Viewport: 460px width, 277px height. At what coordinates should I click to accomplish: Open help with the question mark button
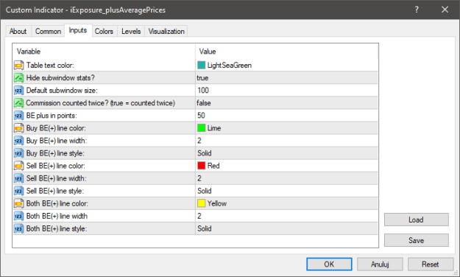(x=417, y=10)
